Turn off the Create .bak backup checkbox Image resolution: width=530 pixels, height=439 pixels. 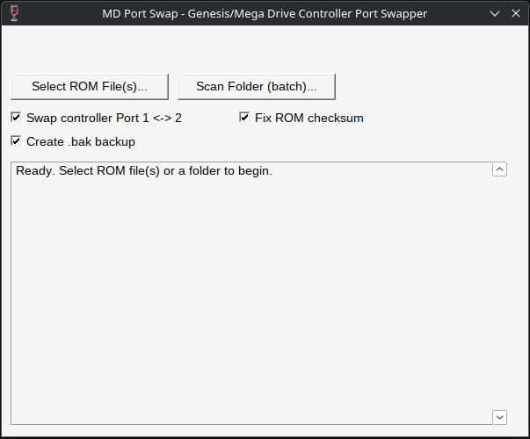(x=16, y=140)
